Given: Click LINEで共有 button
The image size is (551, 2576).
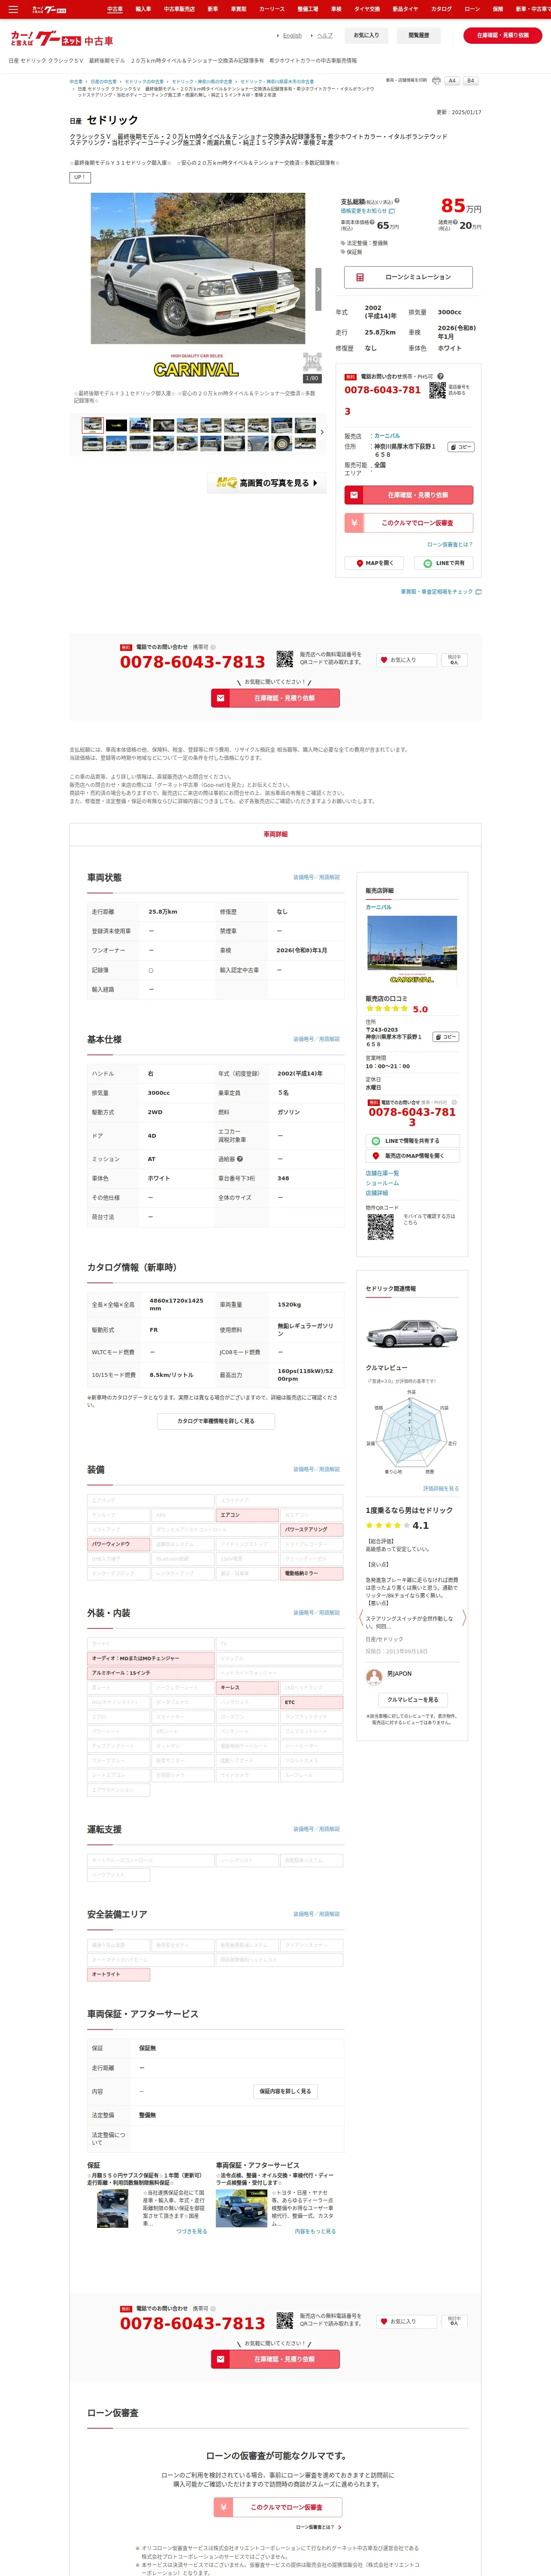Looking at the screenshot, I should 444,563.
